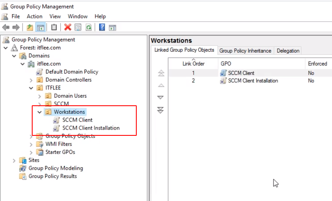Click link order cell 2 in table
Screen dimensions: 332x201
point(193,81)
